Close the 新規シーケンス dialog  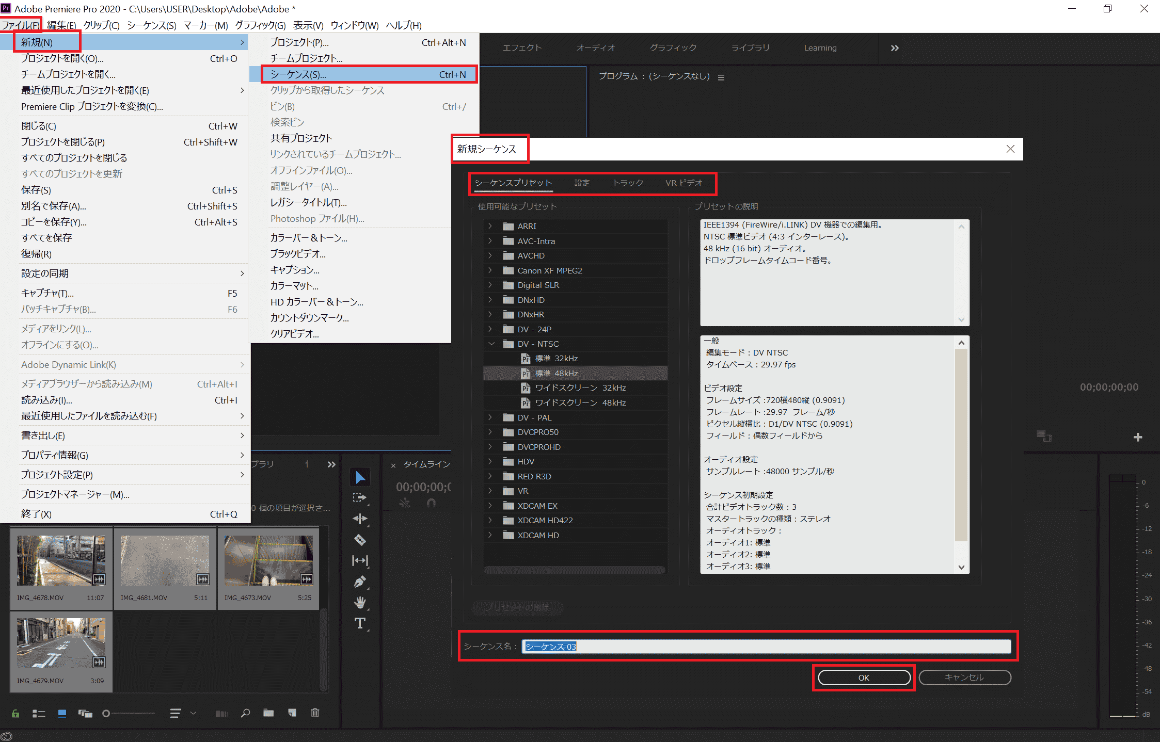[x=1010, y=149]
